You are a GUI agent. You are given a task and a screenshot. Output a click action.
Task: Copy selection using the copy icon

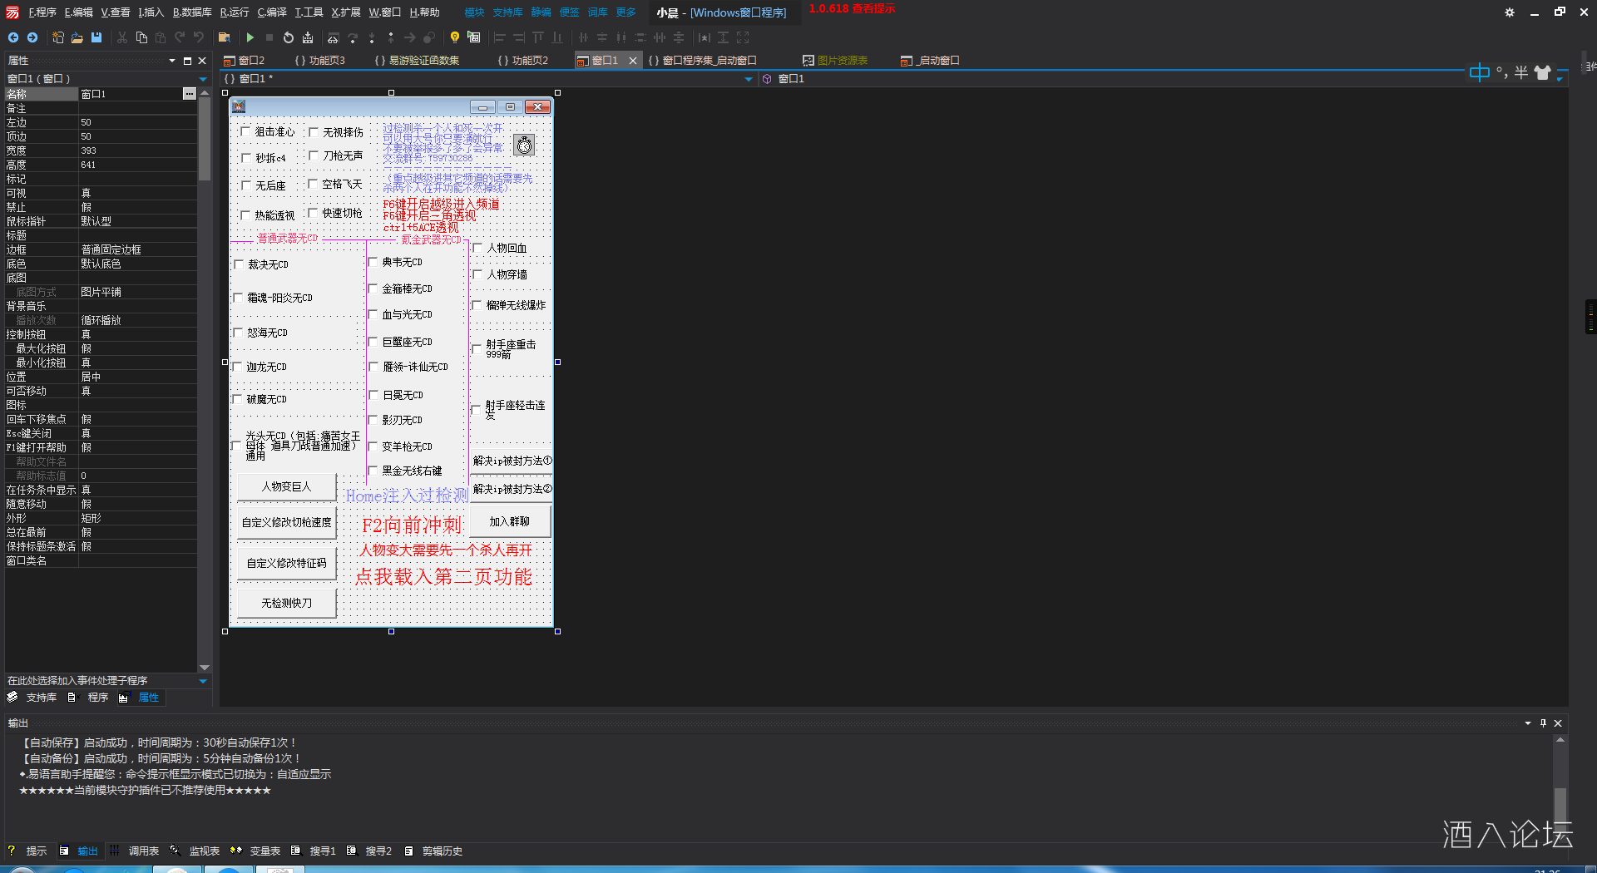tap(141, 37)
